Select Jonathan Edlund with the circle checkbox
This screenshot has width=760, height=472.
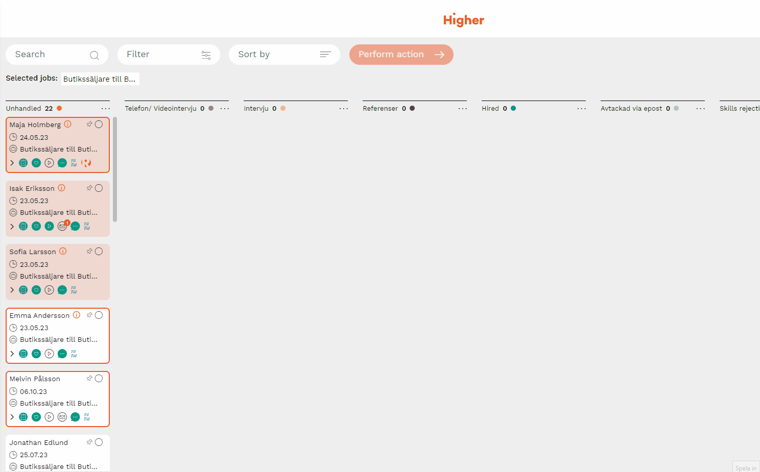click(x=99, y=442)
